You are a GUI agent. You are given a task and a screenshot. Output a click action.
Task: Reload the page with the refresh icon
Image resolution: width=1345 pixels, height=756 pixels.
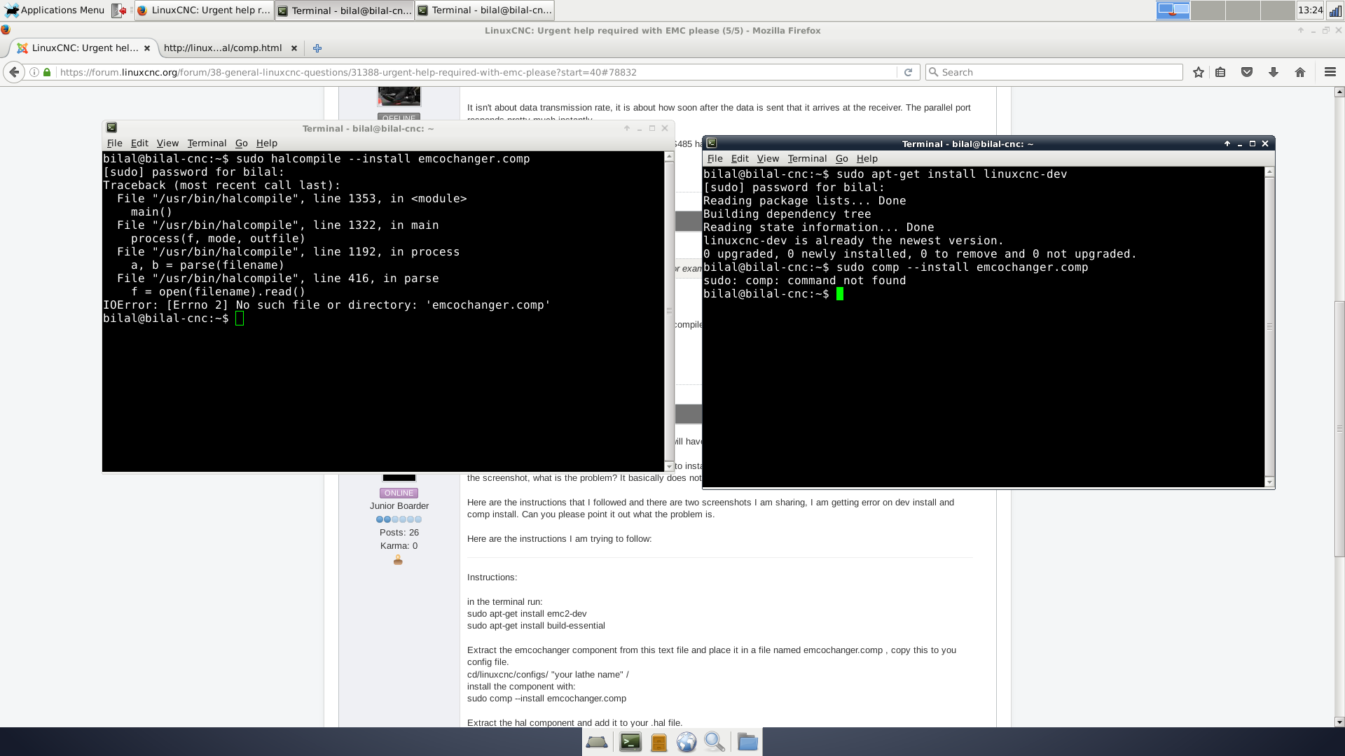coord(908,72)
